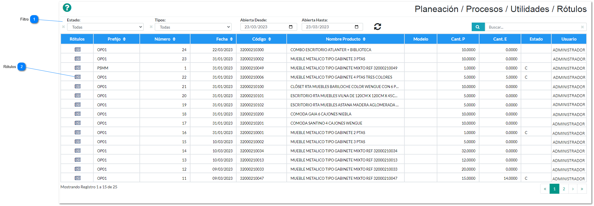Open rótulo icon for OP01 number 14
The width and height of the screenshot is (594, 206).
click(78, 151)
